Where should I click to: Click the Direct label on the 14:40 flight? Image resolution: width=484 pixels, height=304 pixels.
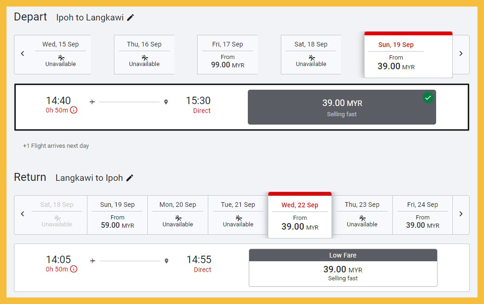(x=202, y=111)
